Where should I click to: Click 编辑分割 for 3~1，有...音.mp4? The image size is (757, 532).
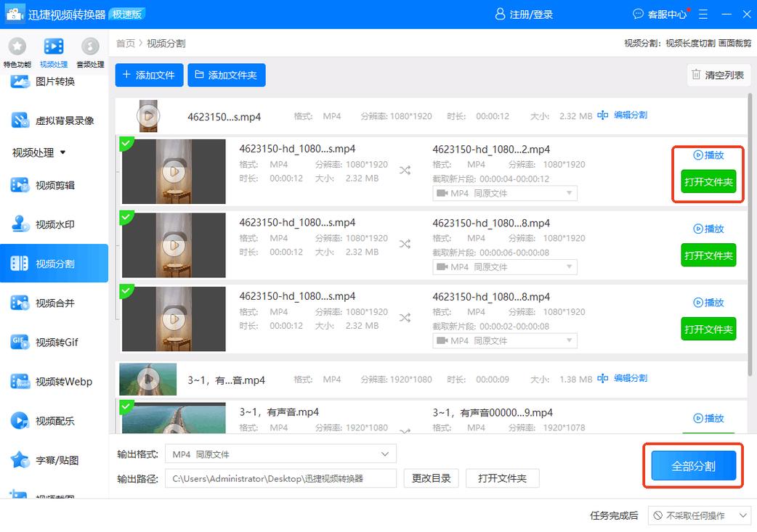click(623, 379)
